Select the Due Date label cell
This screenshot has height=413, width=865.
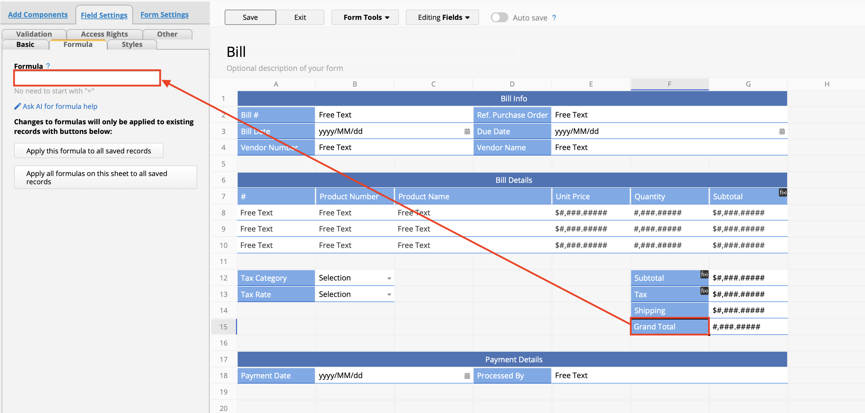[x=512, y=131]
